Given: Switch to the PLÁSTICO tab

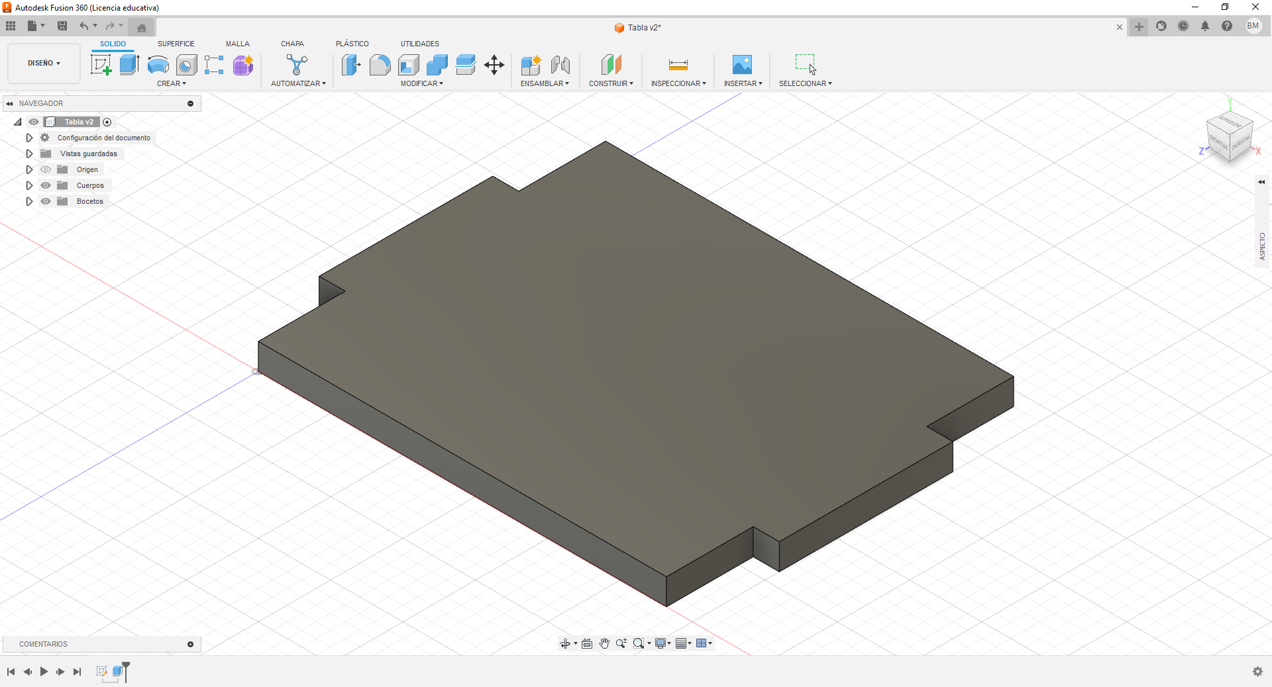Looking at the screenshot, I should tap(352, 44).
